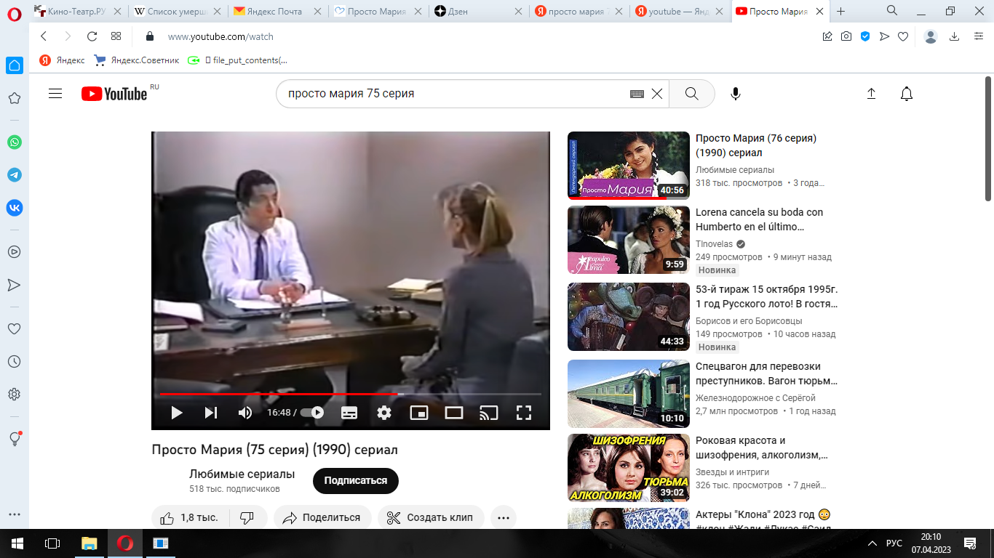The height and width of the screenshot is (558, 994).
Task: Toggle subtitles in the player
Action: coord(349,413)
